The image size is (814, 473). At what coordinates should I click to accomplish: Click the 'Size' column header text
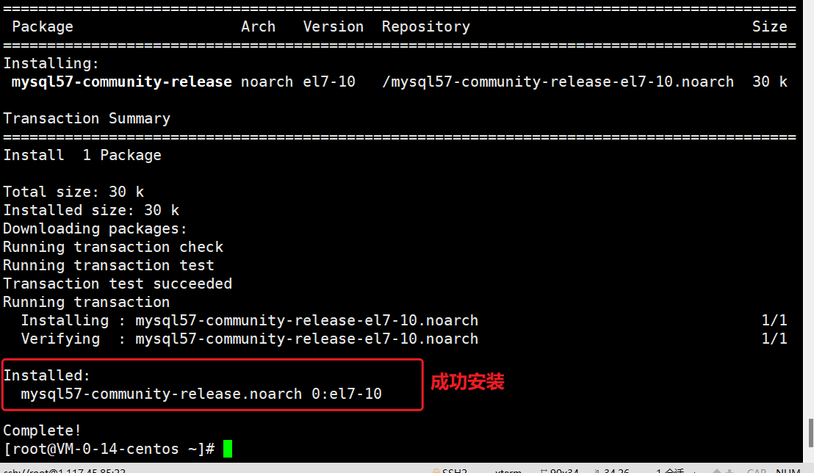click(x=769, y=26)
